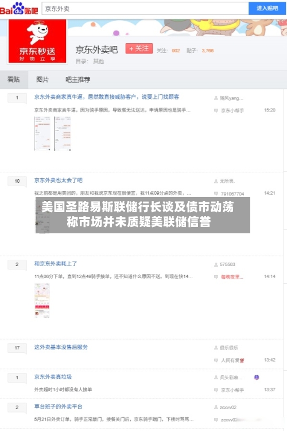Click author icon beside 随风yang
The image size is (287, 431).
click(216, 98)
